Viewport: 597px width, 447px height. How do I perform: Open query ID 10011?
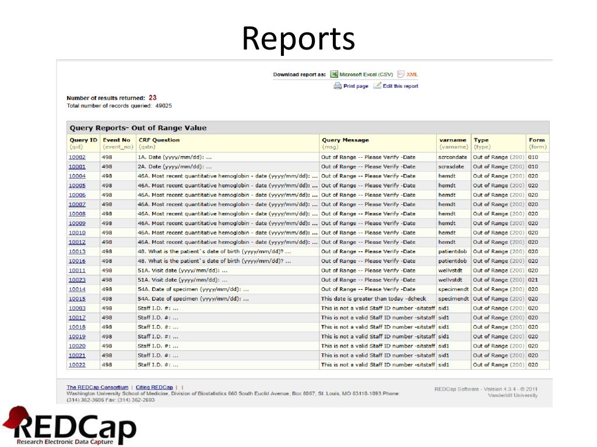click(77, 271)
